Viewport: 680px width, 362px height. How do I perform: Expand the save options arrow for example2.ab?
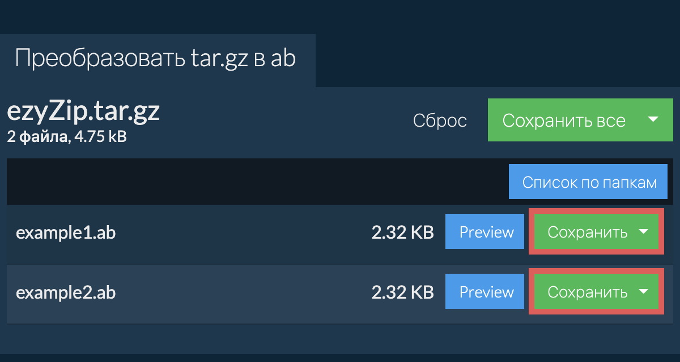(x=643, y=291)
